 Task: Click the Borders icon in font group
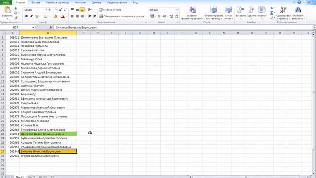46,16
